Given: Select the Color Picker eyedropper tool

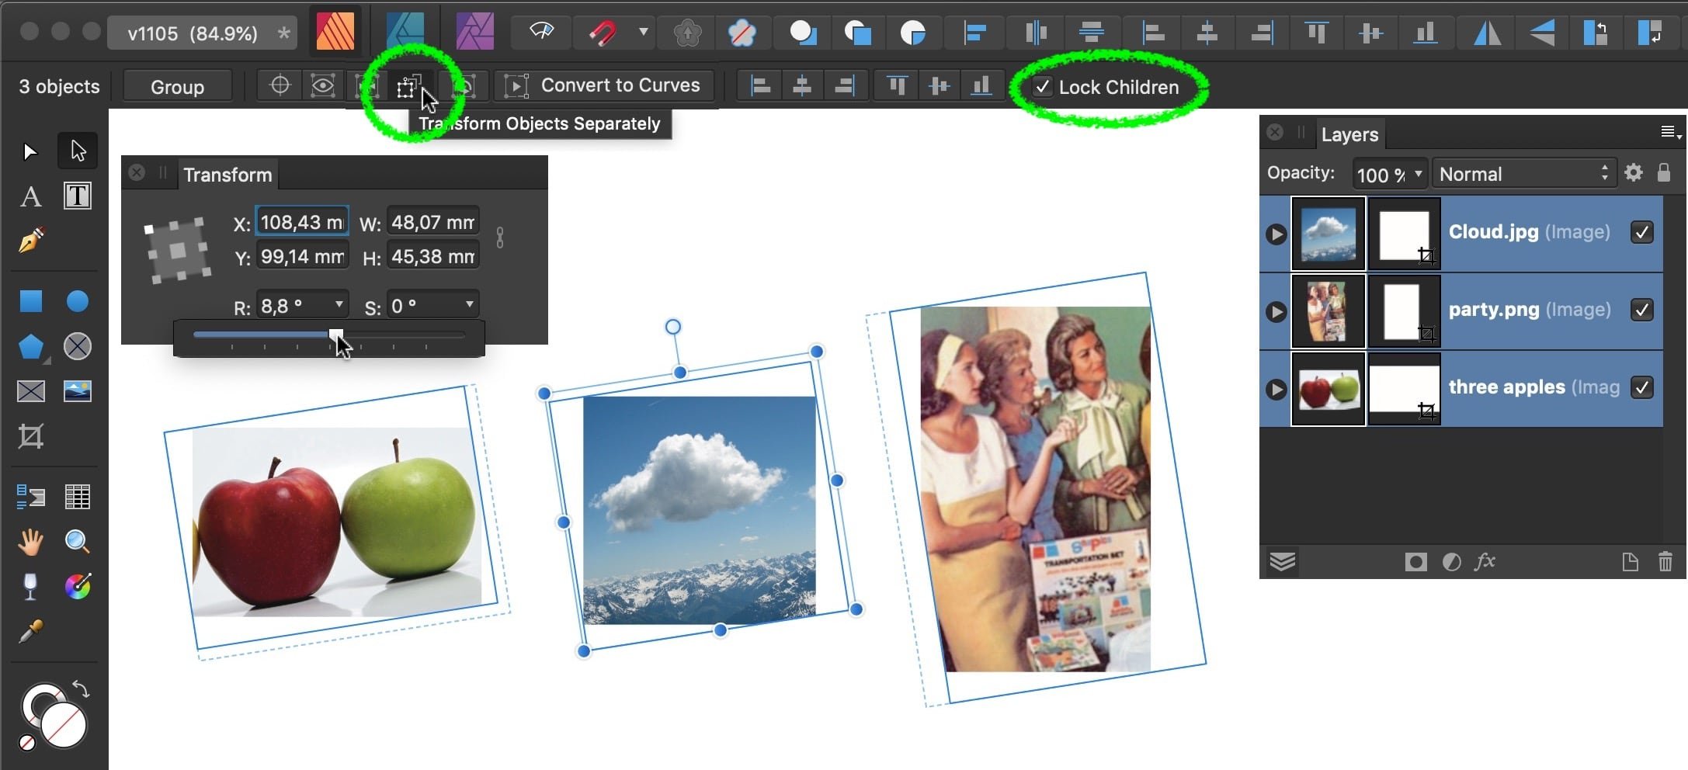Looking at the screenshot, I should click(30, 632).
